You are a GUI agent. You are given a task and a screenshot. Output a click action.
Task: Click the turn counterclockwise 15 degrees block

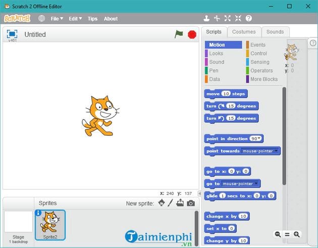pos(231,118)
